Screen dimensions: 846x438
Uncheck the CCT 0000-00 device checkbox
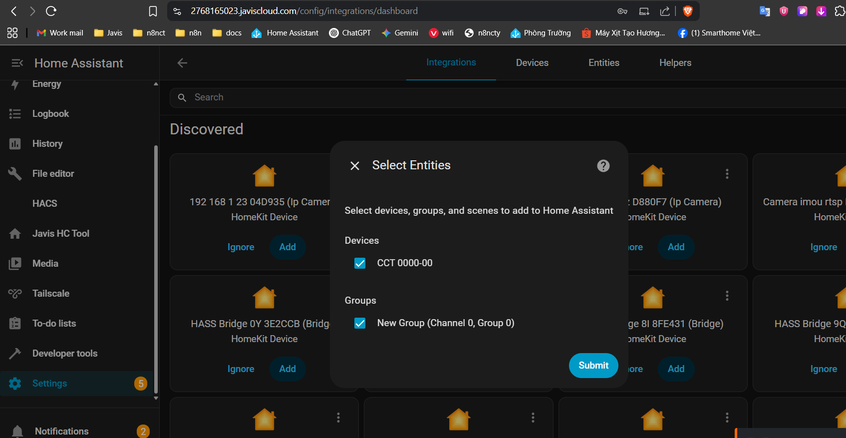(360, 263)
